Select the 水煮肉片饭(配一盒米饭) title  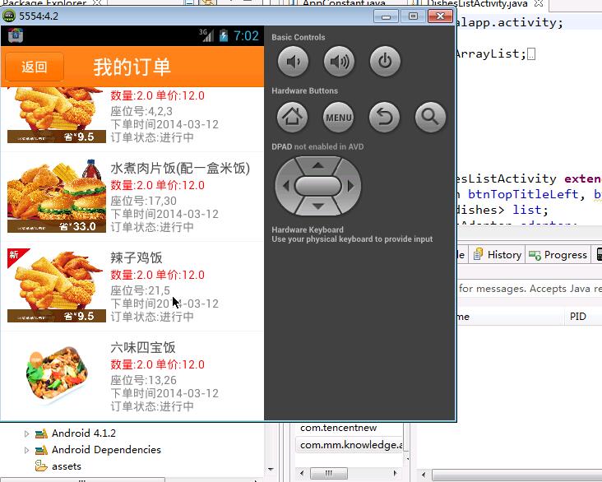tap(180, 169)
